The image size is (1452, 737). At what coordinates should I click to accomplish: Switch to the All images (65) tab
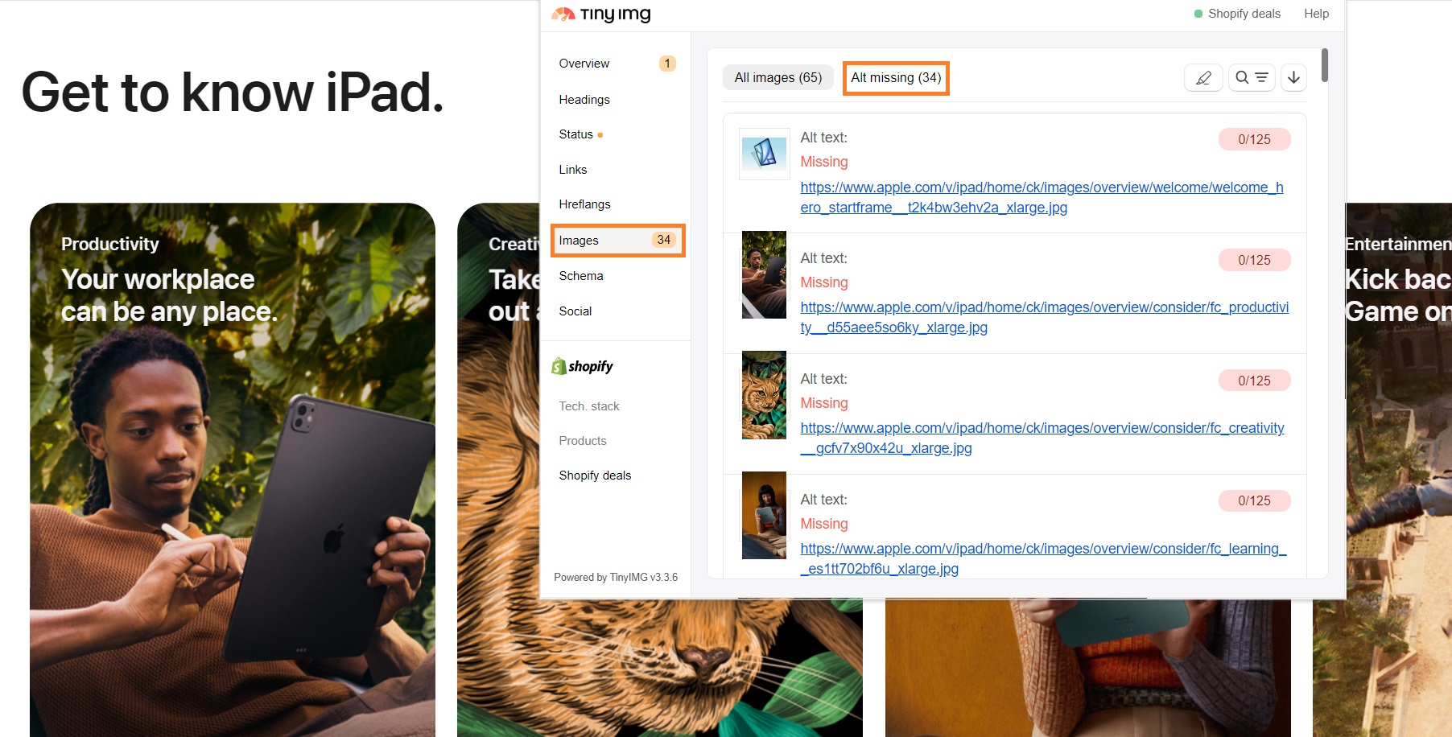[778, 78]
